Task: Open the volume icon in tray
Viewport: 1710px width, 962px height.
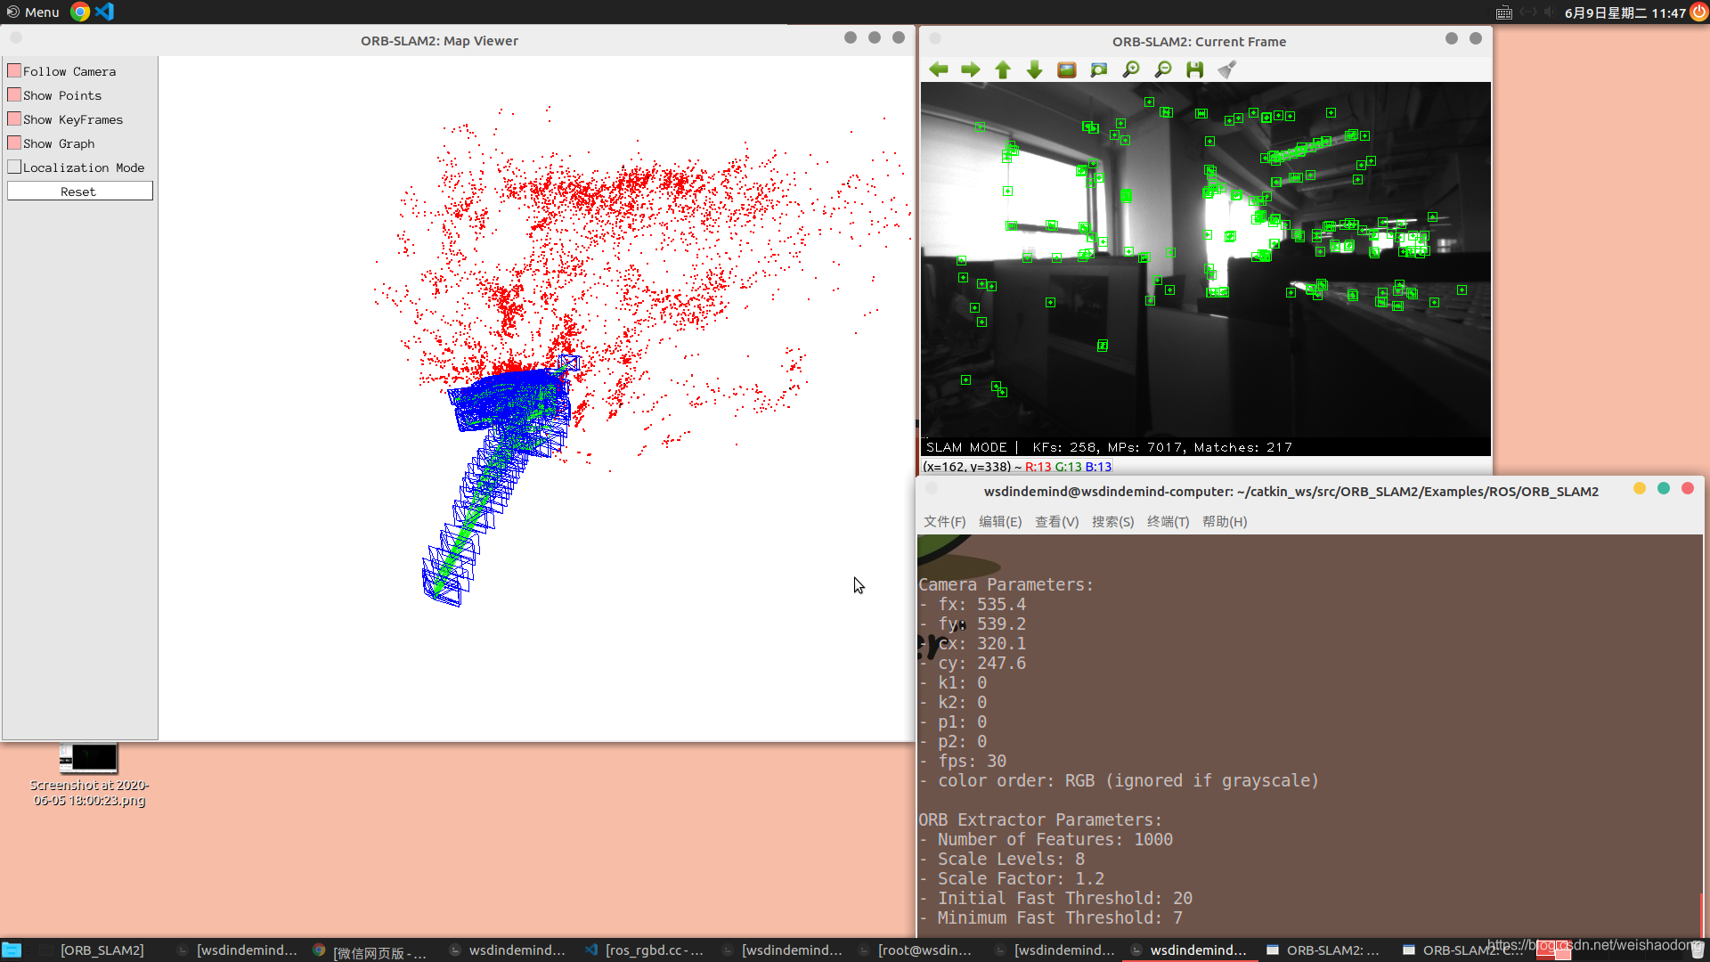Action: tap(1550, 12)
